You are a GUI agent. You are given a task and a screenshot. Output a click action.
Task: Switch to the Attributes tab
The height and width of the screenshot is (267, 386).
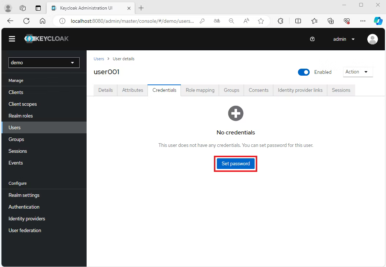pyautogui.click(x=132, y=90)
